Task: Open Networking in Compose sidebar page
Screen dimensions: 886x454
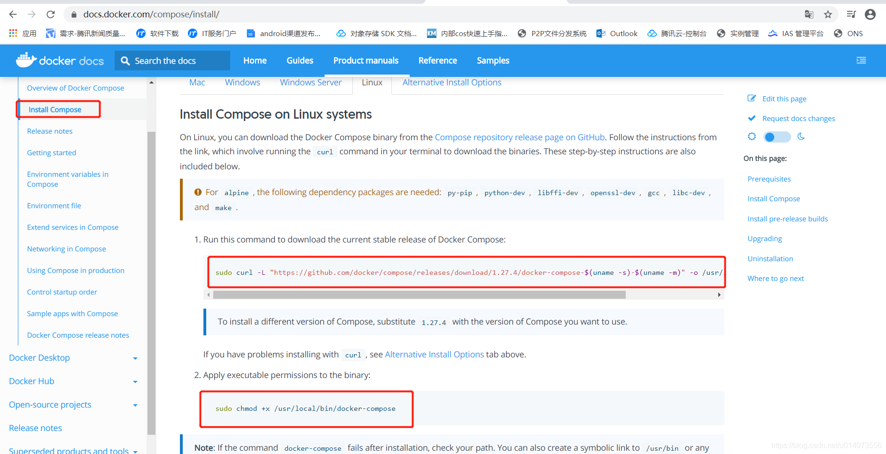Action: coord(66,249)
